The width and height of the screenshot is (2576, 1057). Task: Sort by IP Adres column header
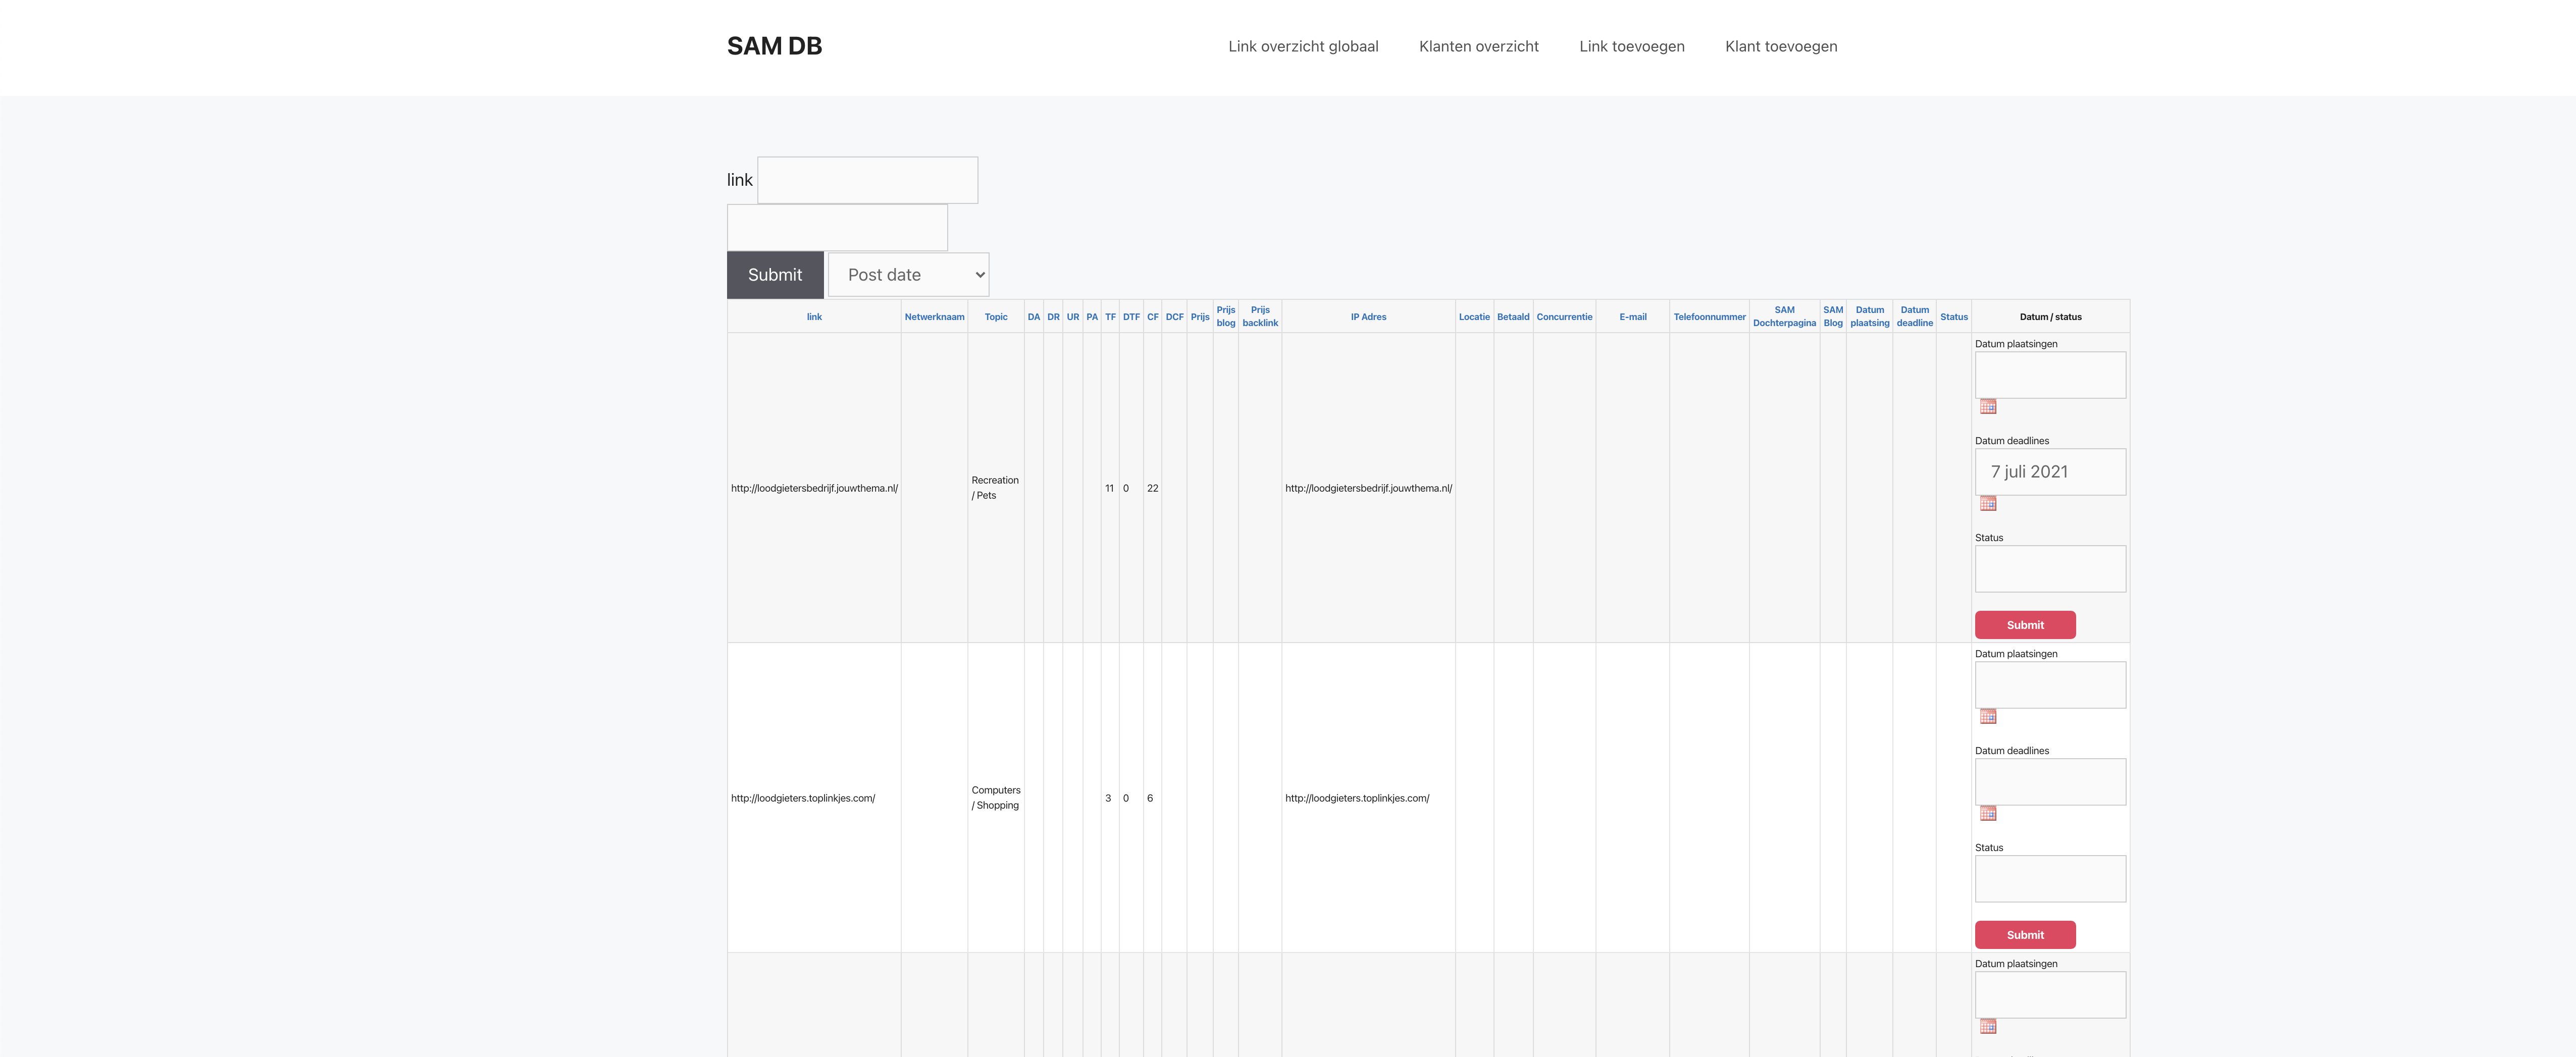(1368, 317)
